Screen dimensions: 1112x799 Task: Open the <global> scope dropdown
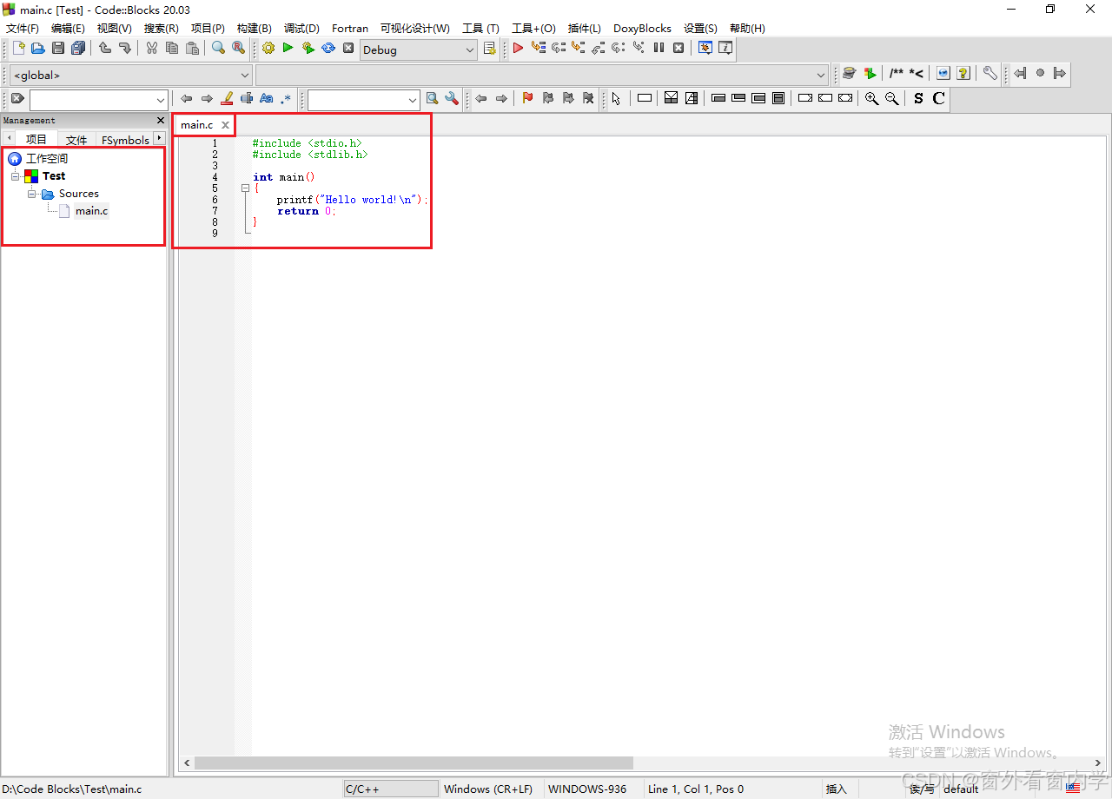coord(244,76)
